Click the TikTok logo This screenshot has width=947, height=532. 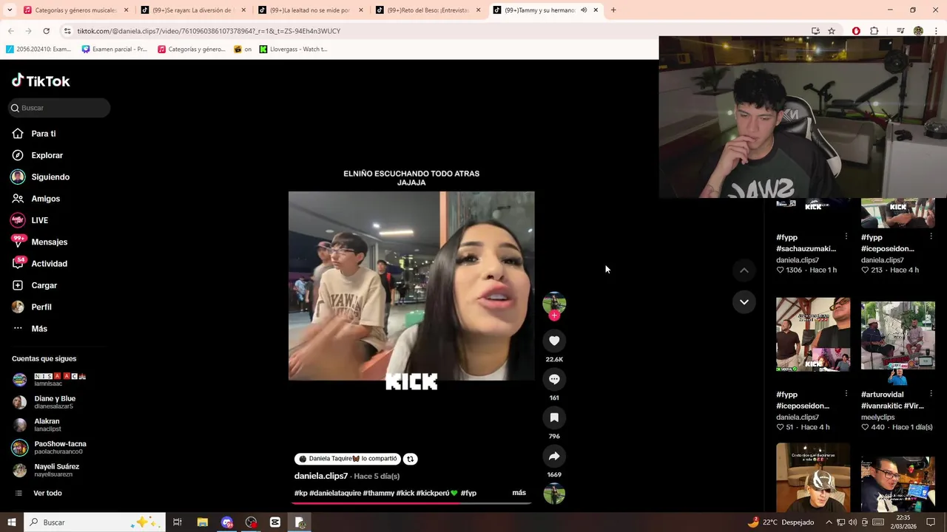pos(41,81)
